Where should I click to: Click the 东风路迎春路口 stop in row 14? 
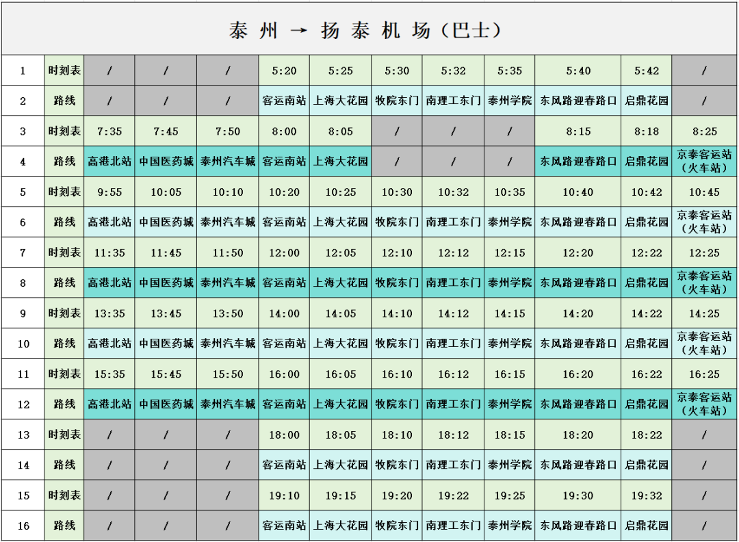(578, 465)
